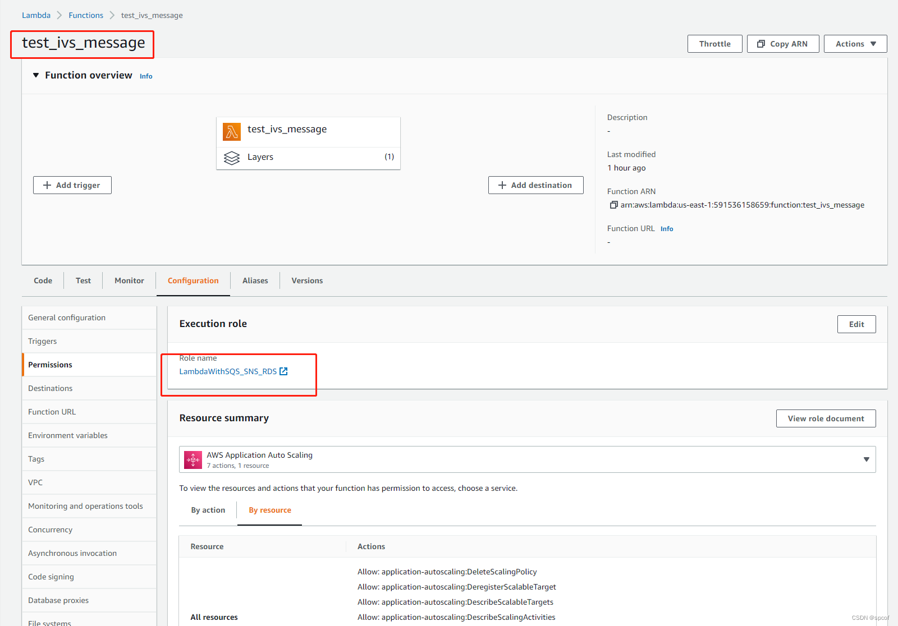The width and height of the screenshot is (898, 626).
Task: Open the Monitor tab
Action: click(129, 280)
